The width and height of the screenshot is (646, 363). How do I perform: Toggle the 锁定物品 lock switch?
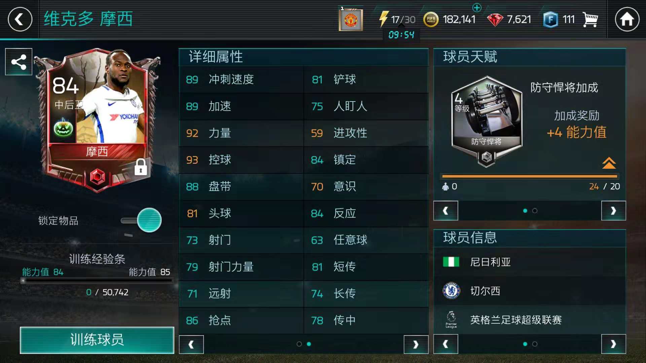(141, 220)
